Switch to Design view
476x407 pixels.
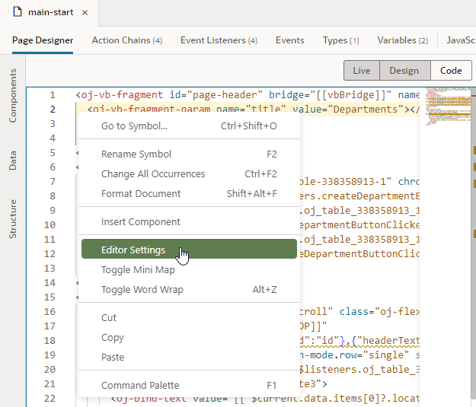(404, 70)
